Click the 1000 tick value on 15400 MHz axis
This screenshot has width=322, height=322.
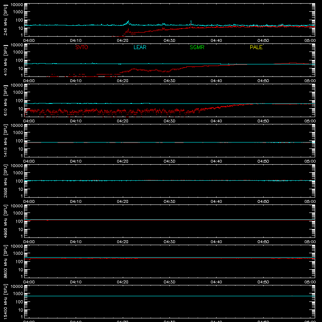point(18,294)
